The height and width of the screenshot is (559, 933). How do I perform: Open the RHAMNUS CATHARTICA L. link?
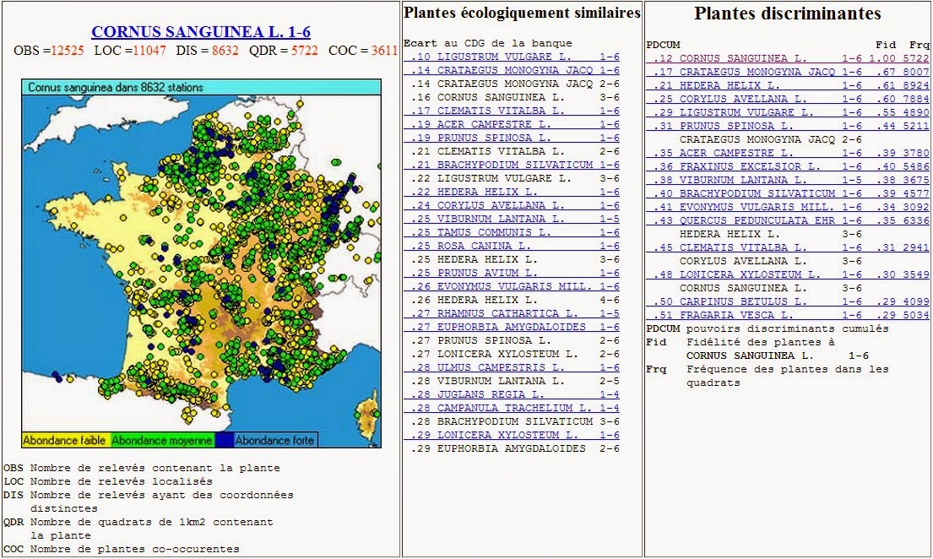point(511,313)
